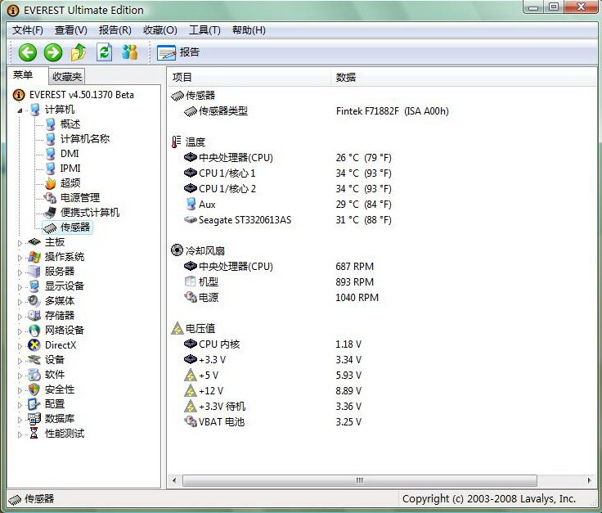The height and width of the screenshot is (513, 602).
Task: Click the 项目 column header
Action: click(182, 78)
